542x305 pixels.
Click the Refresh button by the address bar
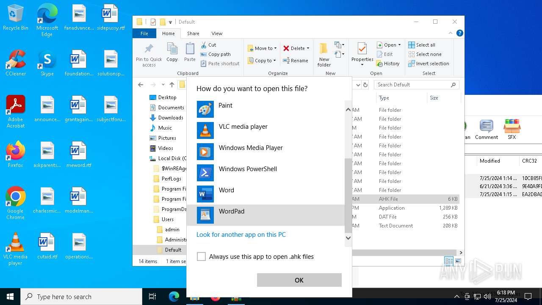365,85
